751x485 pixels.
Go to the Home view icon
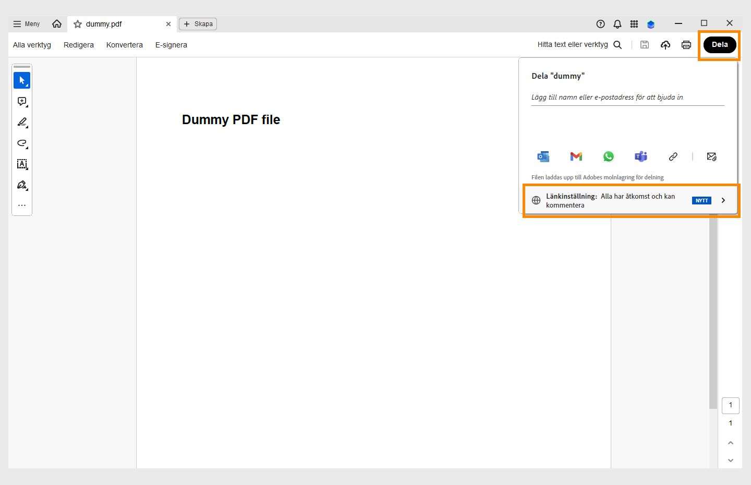click(x=57, y=24)
